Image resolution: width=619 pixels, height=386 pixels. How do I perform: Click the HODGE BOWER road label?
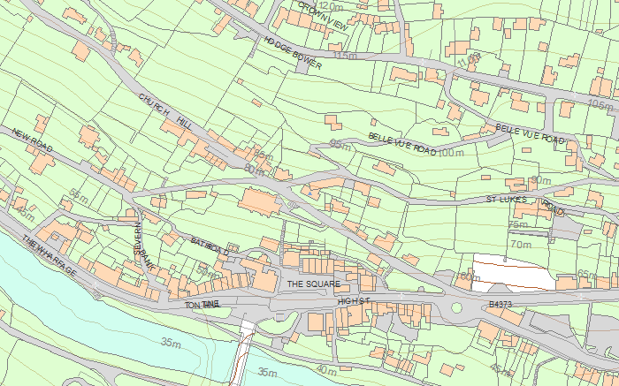(x=294, y=53)
